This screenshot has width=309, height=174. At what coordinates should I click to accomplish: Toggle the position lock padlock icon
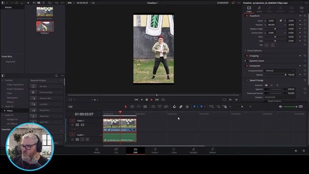point(187,107)
